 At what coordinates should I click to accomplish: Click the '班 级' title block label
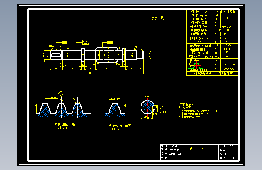click(164, 149)
